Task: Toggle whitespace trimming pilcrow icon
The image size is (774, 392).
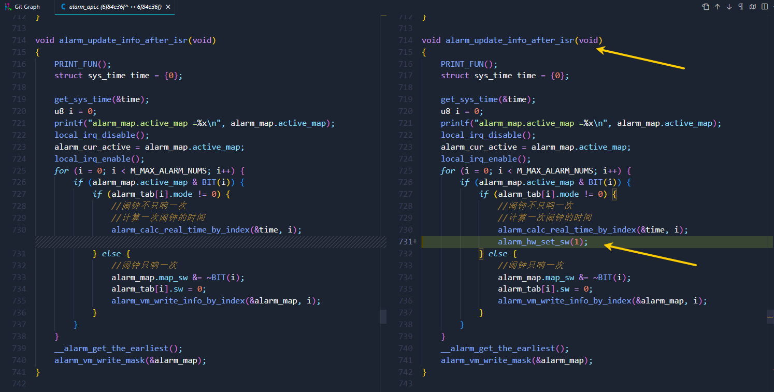Action: pyautogui.click(x=740, y=7)
